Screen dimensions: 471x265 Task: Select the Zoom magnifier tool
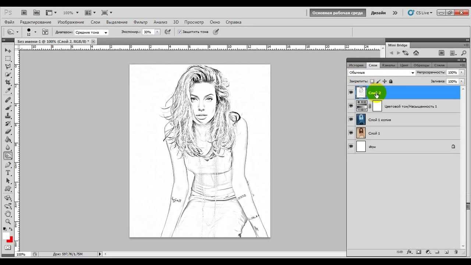[x=8, y=221]
